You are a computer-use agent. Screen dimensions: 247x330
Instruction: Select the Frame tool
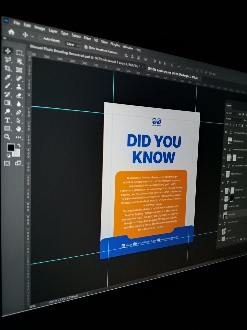click(x=19, y=70)
